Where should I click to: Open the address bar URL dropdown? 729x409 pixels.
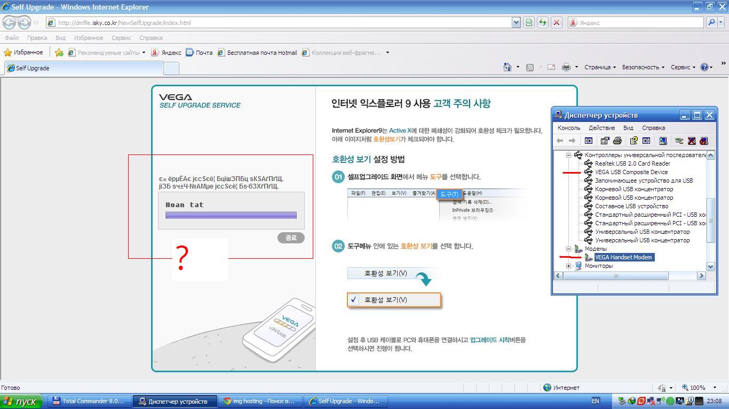(x=516, y=22)
